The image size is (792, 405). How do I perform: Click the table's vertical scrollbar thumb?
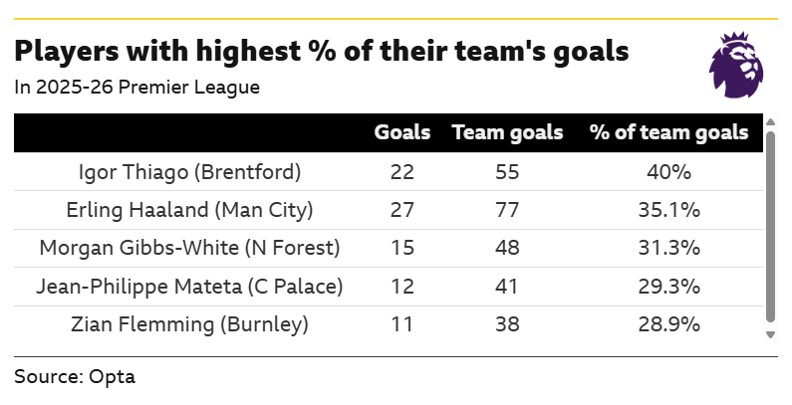coord(770,227)
